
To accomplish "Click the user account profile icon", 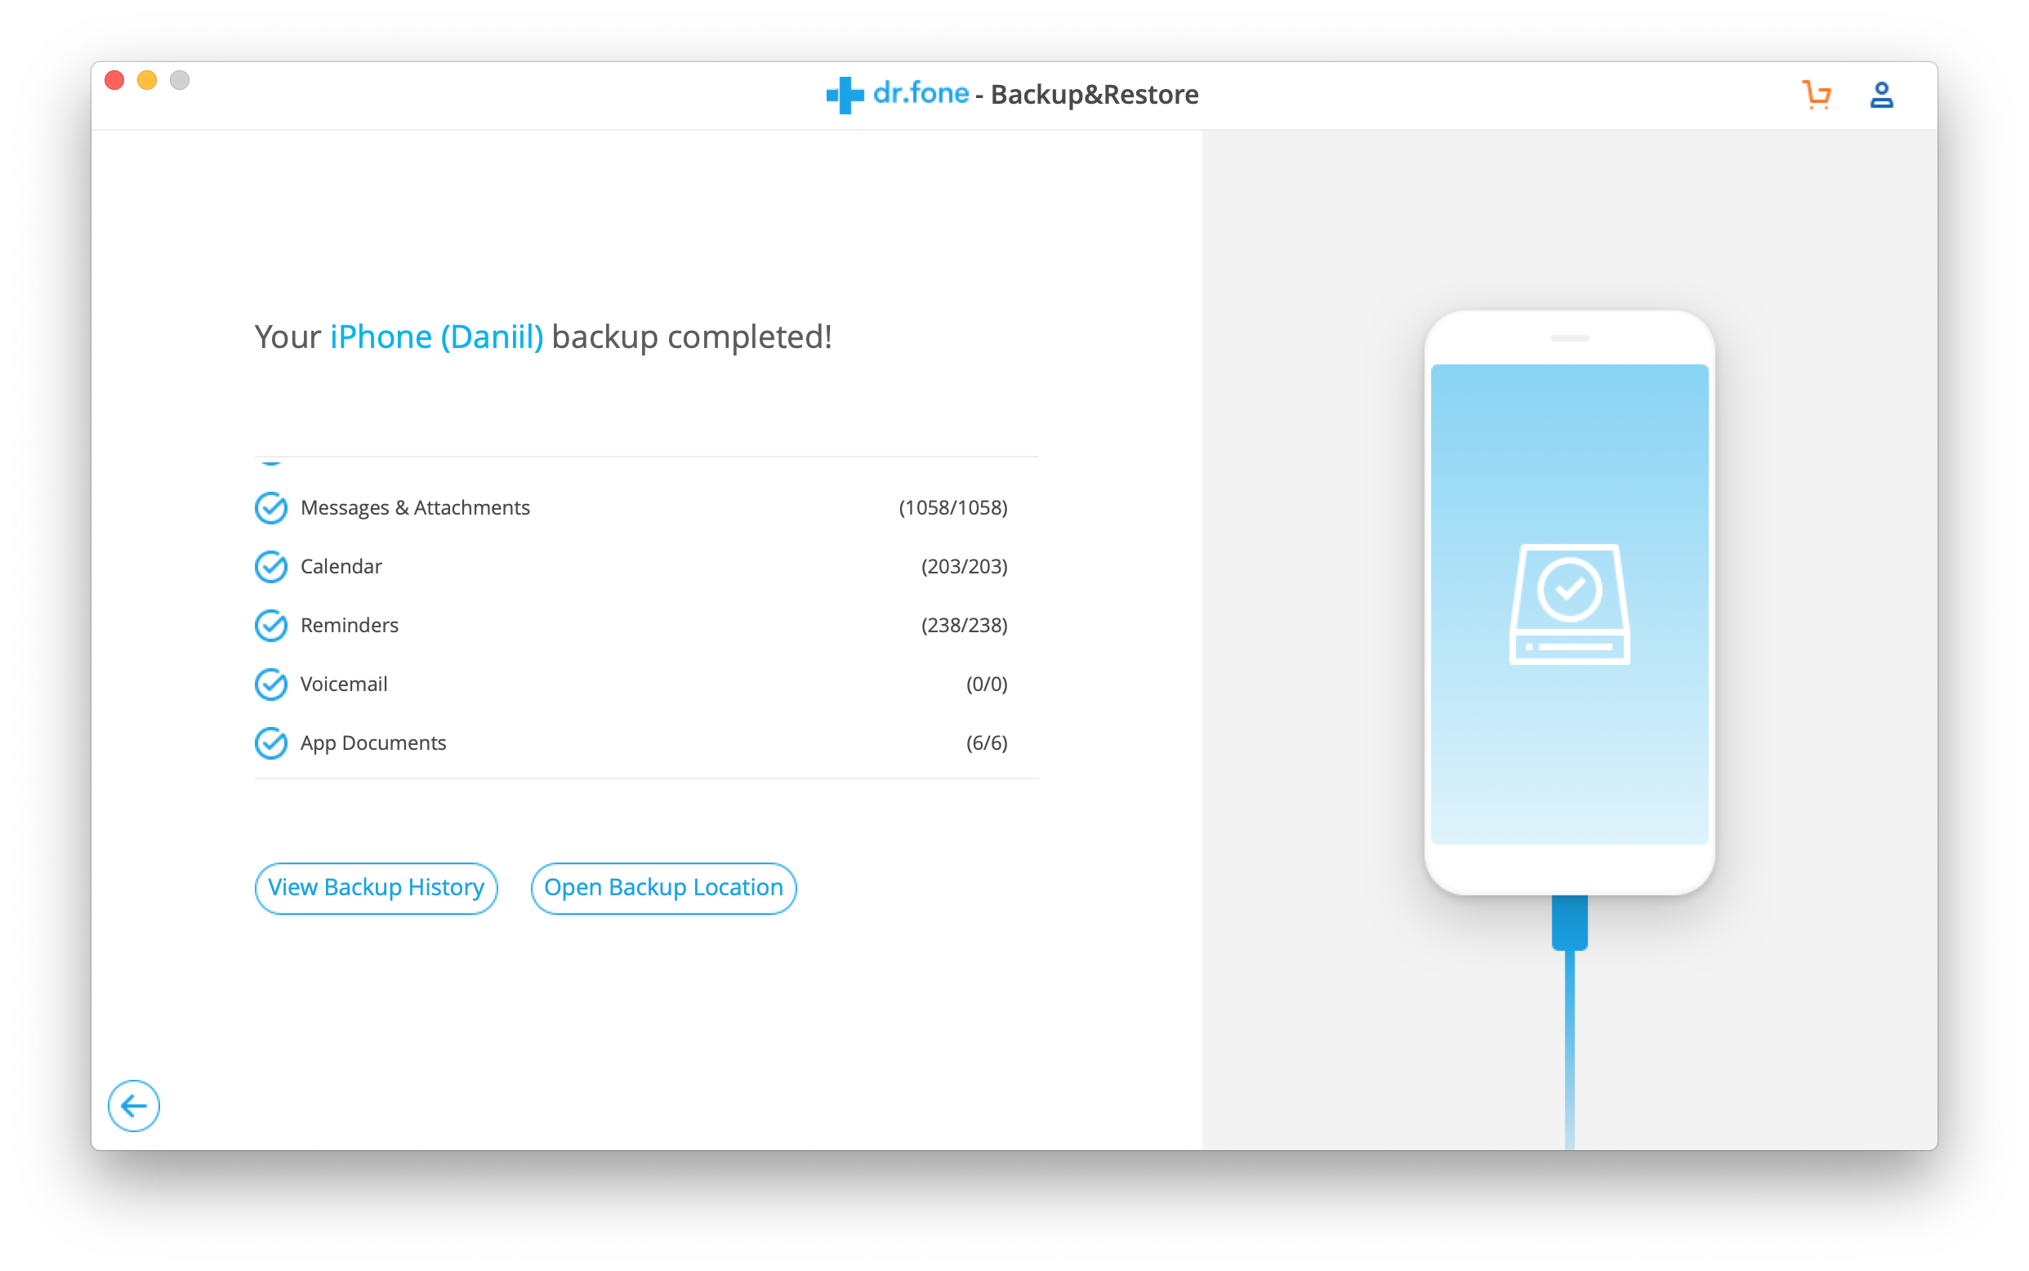I will click(x=1881, y=91).
